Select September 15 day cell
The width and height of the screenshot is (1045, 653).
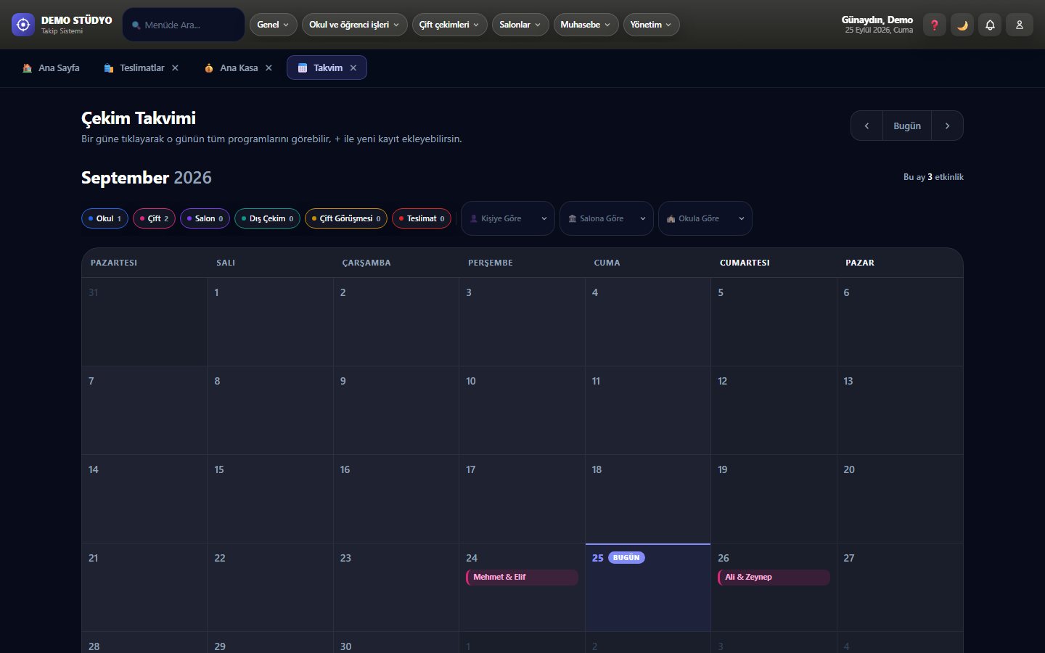(270, 499)
